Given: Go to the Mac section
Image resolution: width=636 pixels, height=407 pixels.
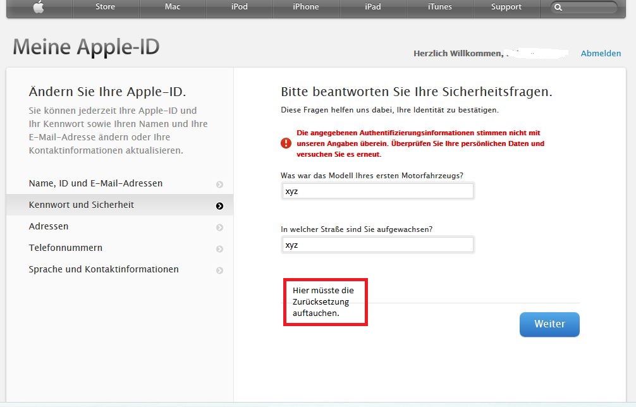Looking at the screenshot, I should [x=172, y=7].
